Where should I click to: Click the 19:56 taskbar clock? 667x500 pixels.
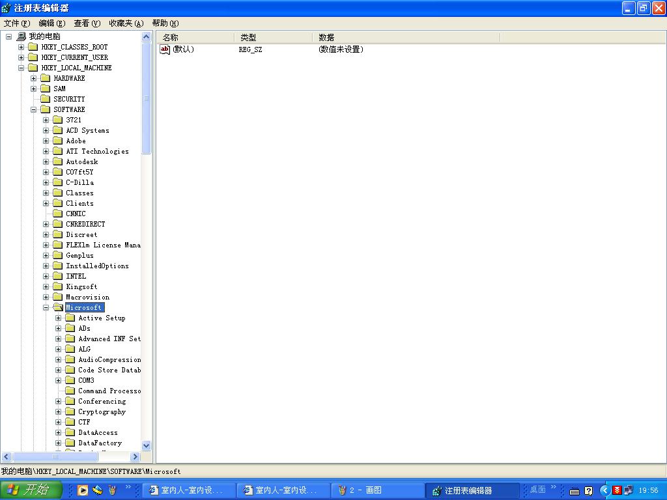pos(648,491)
